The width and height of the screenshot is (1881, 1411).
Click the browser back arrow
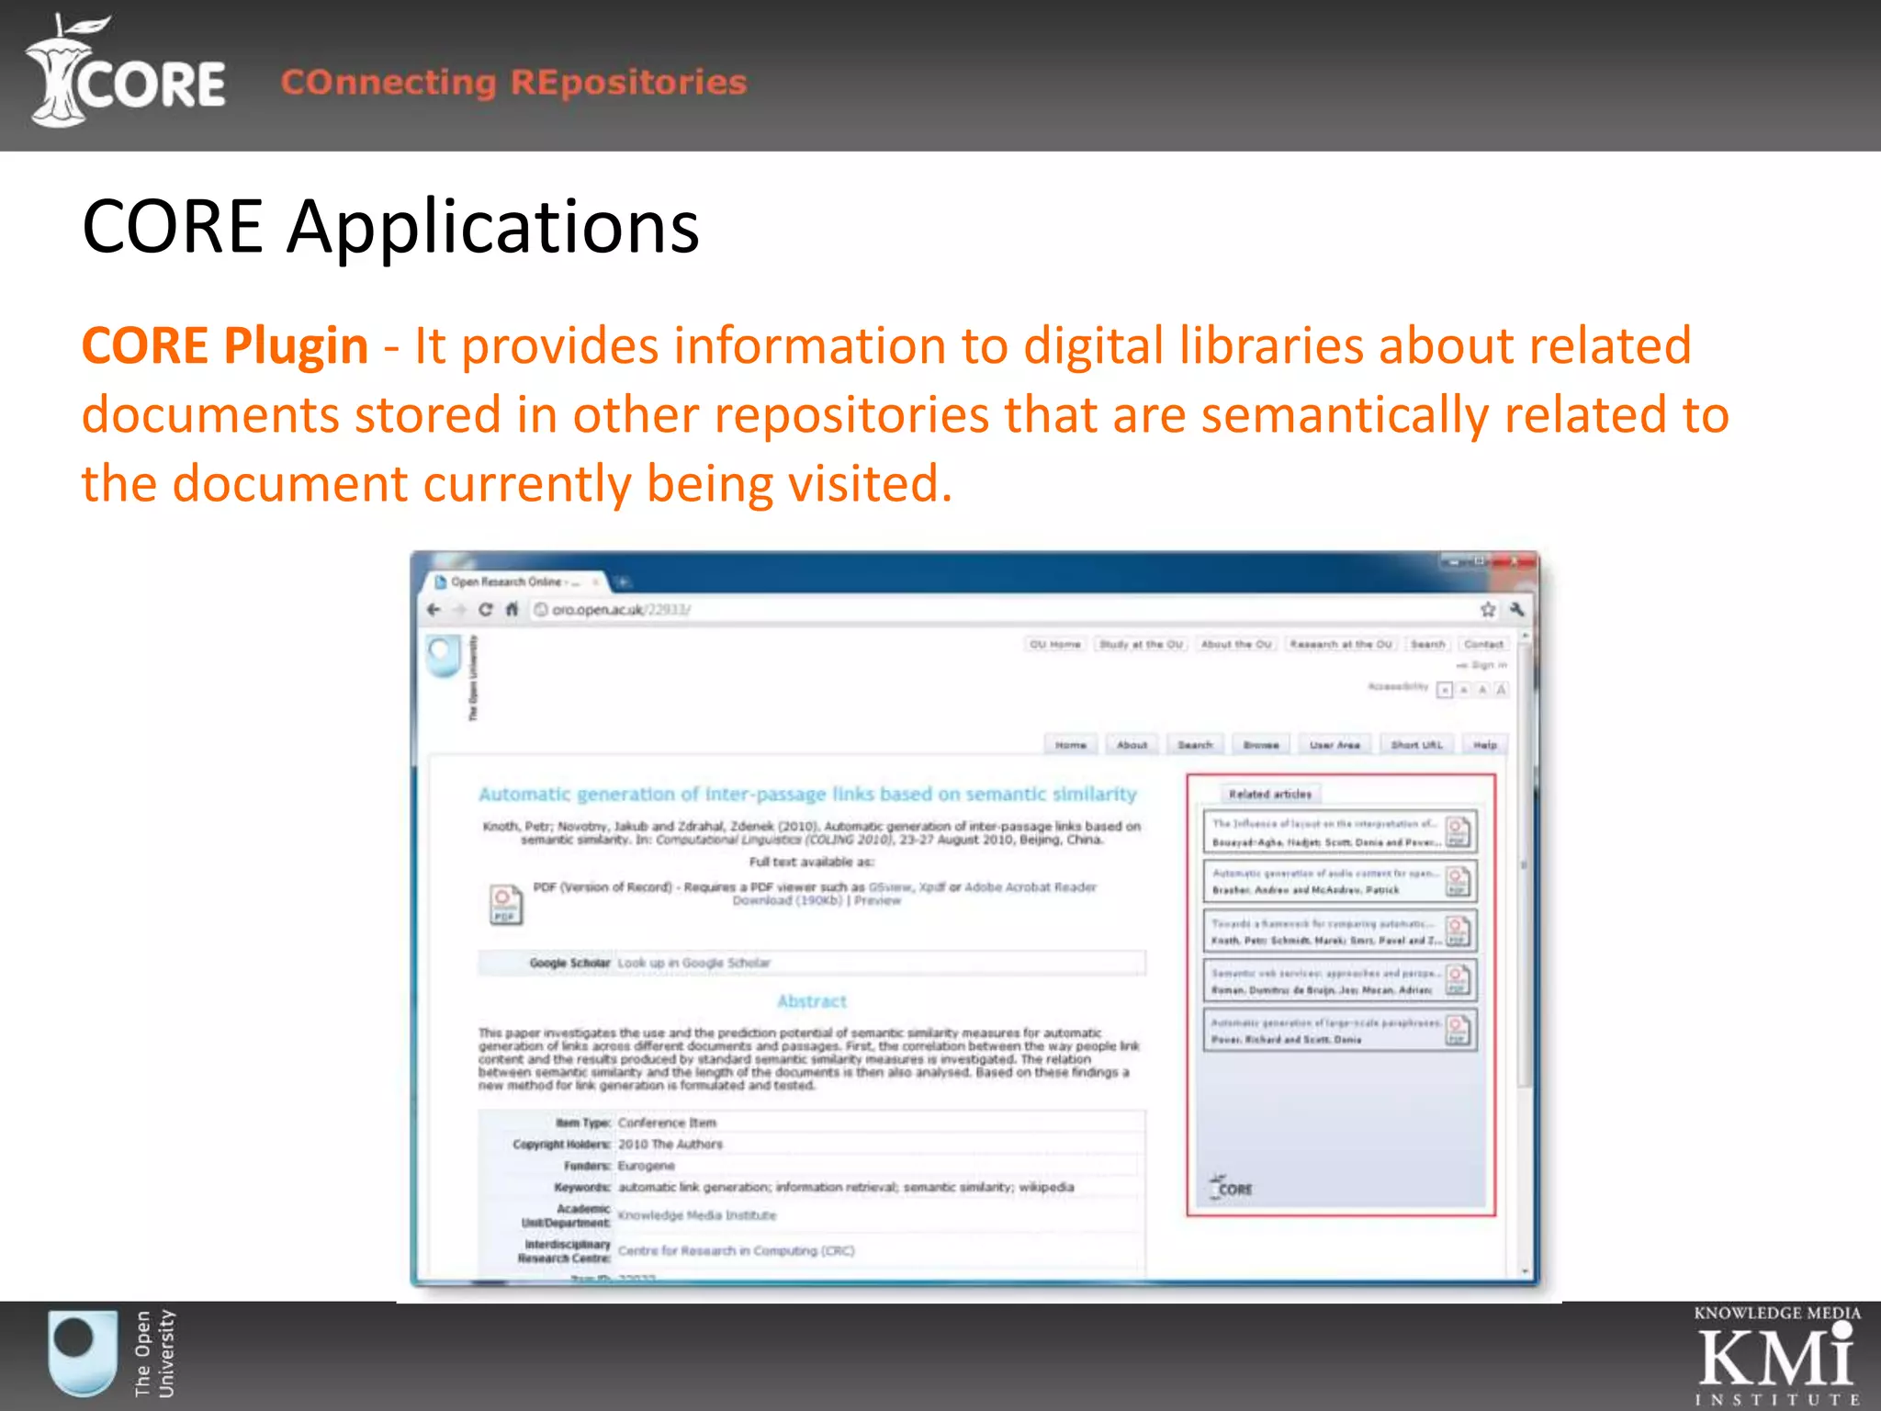(x=434, y=609)
